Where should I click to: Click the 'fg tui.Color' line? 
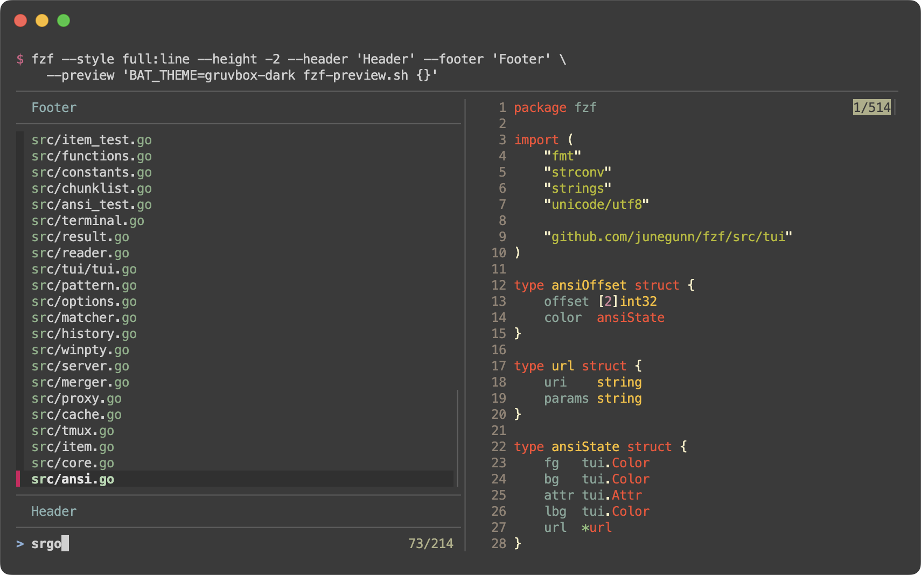(597, 463)
